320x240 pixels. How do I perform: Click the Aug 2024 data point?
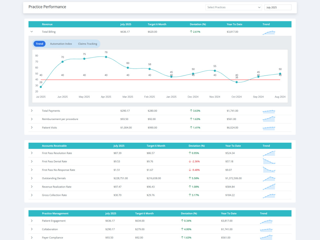[280, 74]
